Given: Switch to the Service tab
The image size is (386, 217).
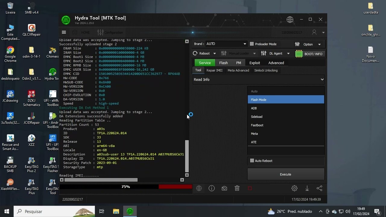Looking at the screenshot, I should pos(204,63).
